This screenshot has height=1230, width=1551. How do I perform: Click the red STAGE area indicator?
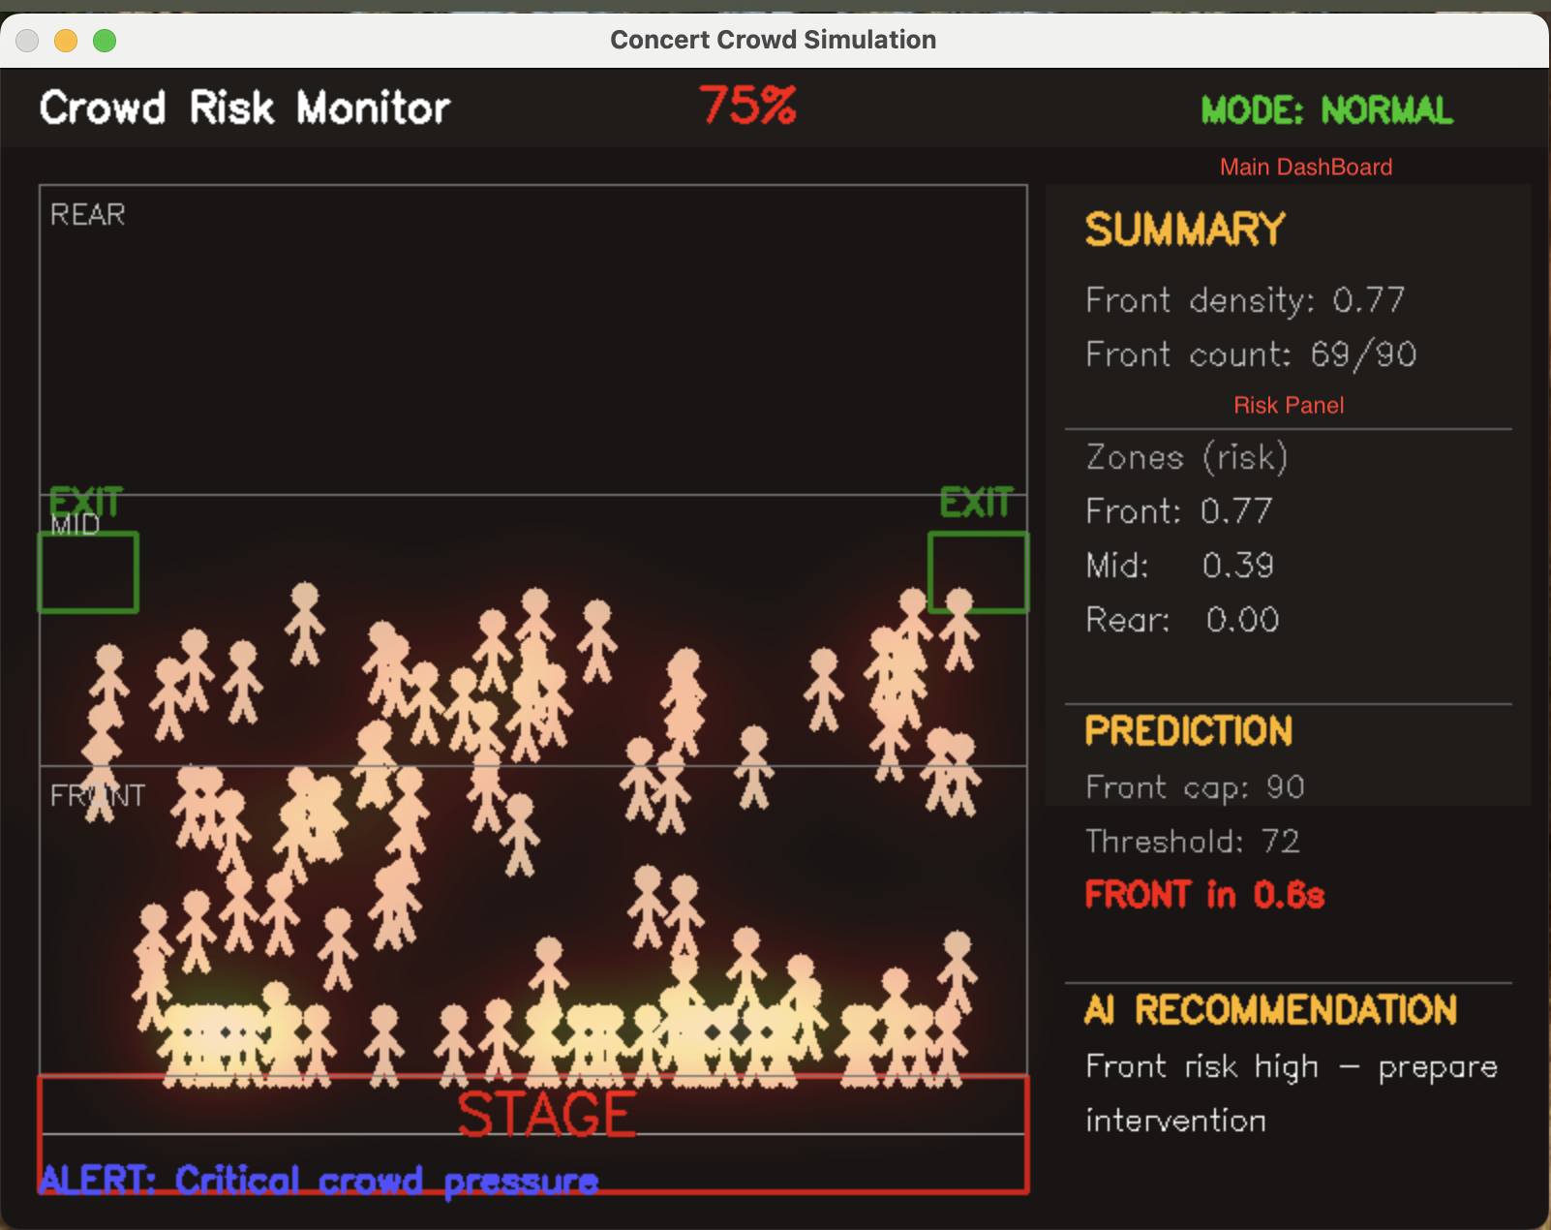coord(545,1112)
